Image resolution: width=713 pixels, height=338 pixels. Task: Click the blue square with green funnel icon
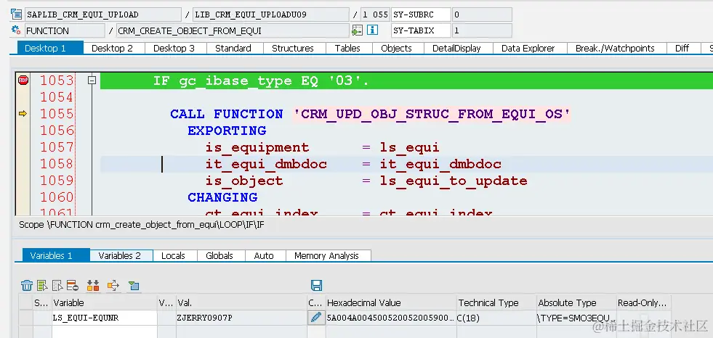(134, 285)
